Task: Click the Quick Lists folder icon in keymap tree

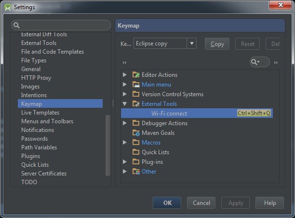Action: [136, 152]
